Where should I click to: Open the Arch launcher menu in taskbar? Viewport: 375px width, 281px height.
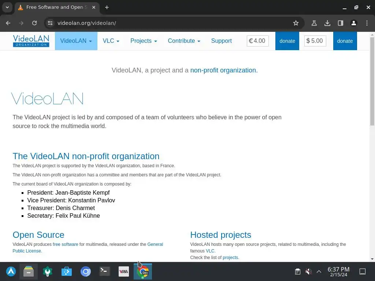click(x=11, y=271)
